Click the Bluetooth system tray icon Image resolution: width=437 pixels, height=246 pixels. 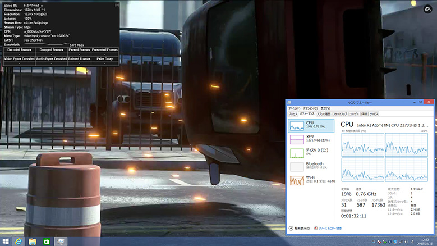click(x=390, y=242)
